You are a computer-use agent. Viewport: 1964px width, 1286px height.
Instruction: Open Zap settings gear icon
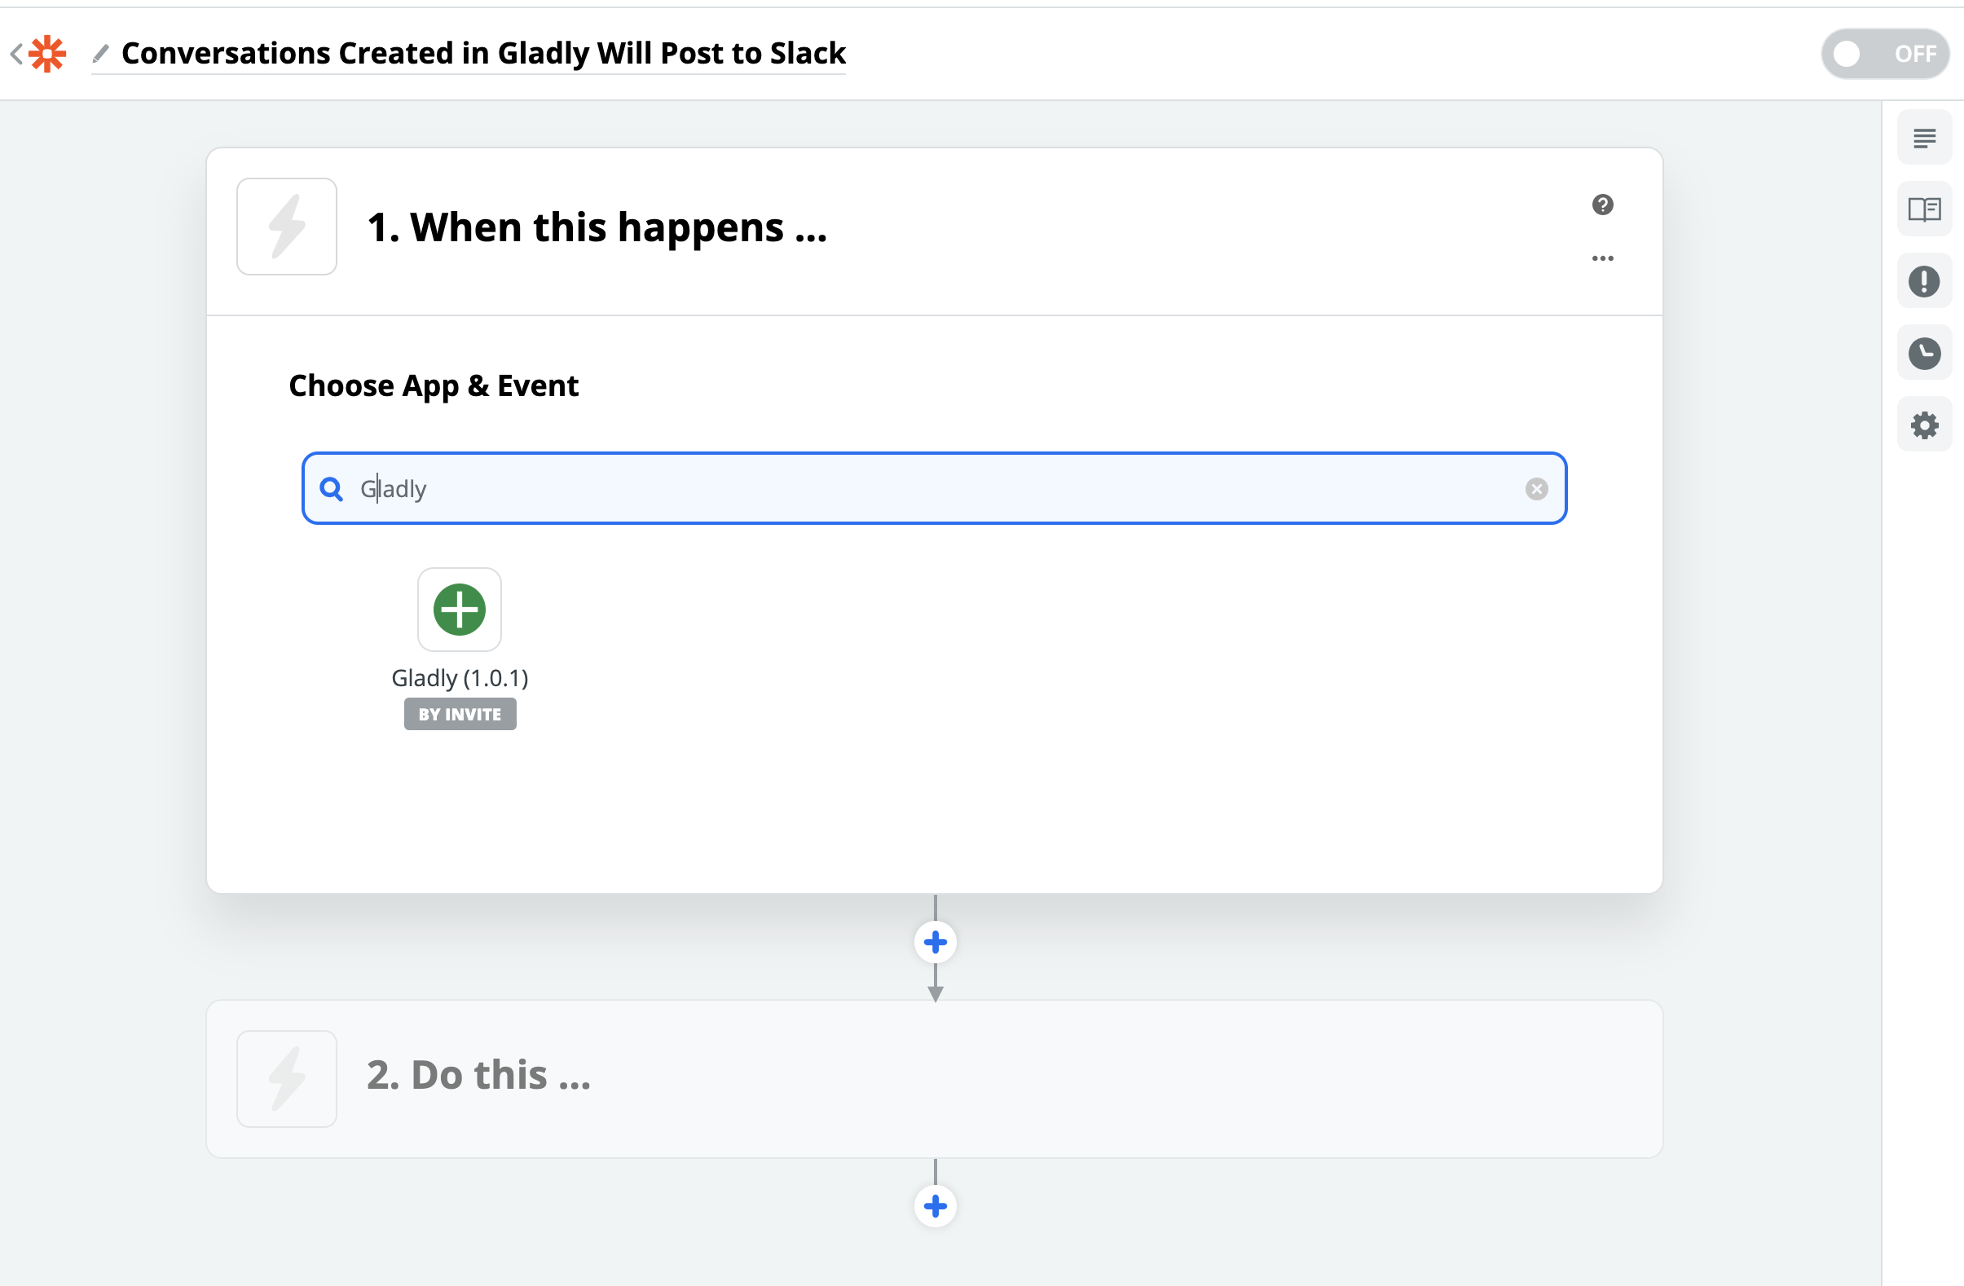point(1923,425)
